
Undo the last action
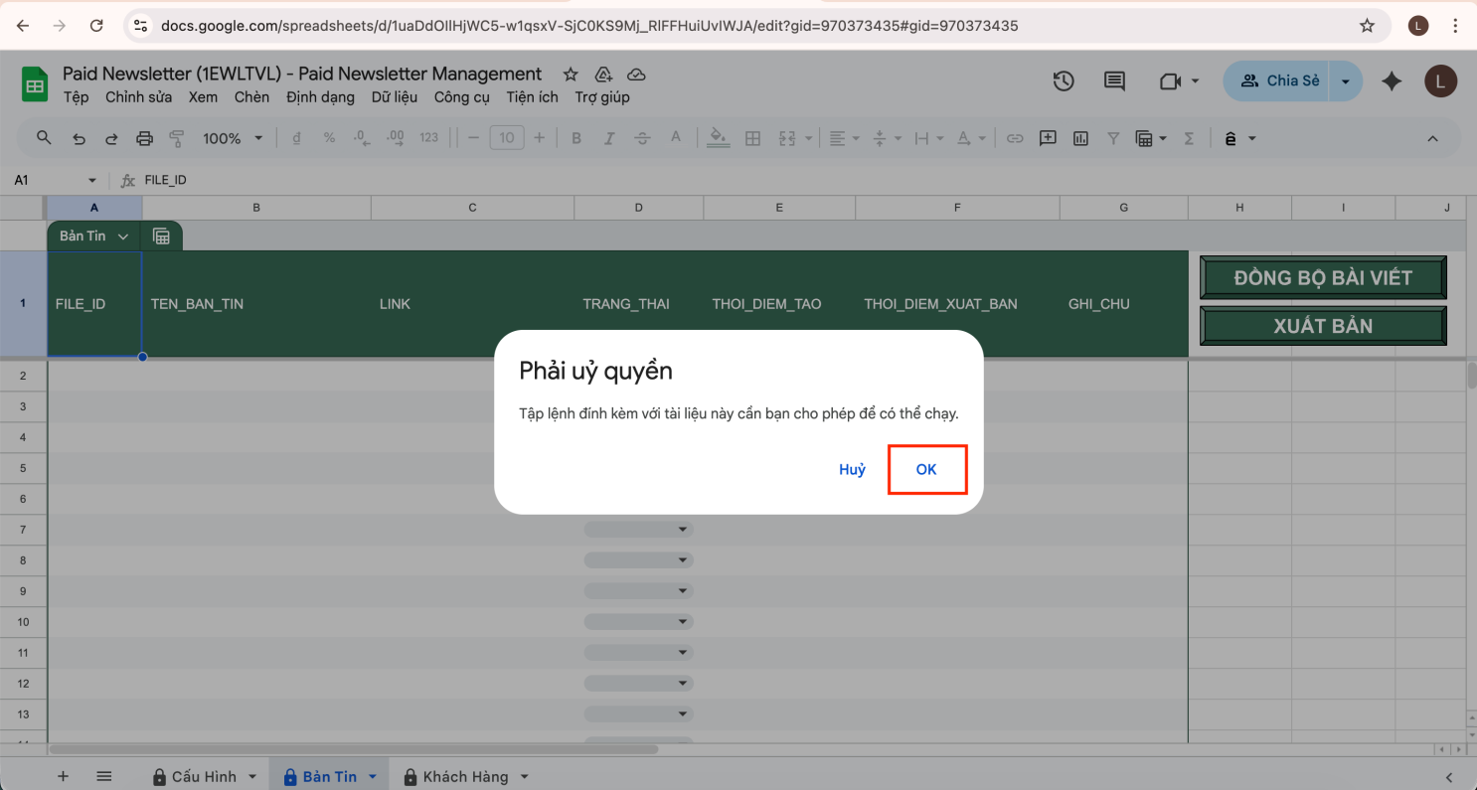[x=79, y=138]
